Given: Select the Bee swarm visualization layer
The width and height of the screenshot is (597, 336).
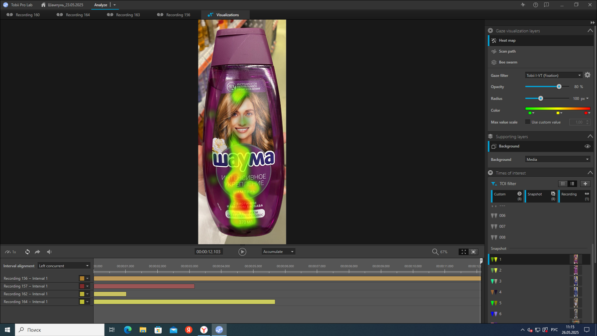Looking at the screenshot, I should [x=540, y=62].
